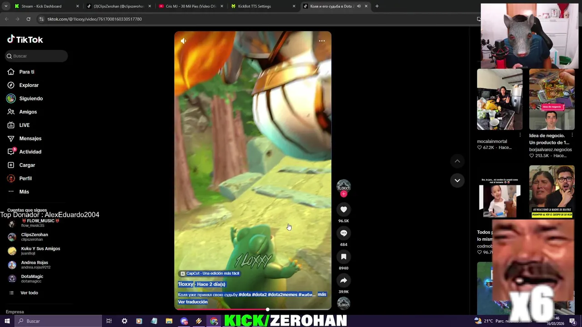582x327 pixels.
Task: Open the Explorar page
Action: 23,85
